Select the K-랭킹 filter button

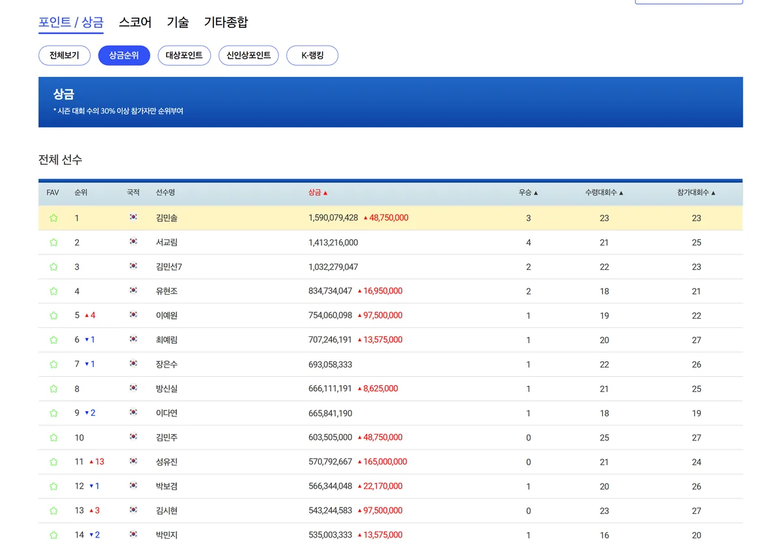(312, 55)
